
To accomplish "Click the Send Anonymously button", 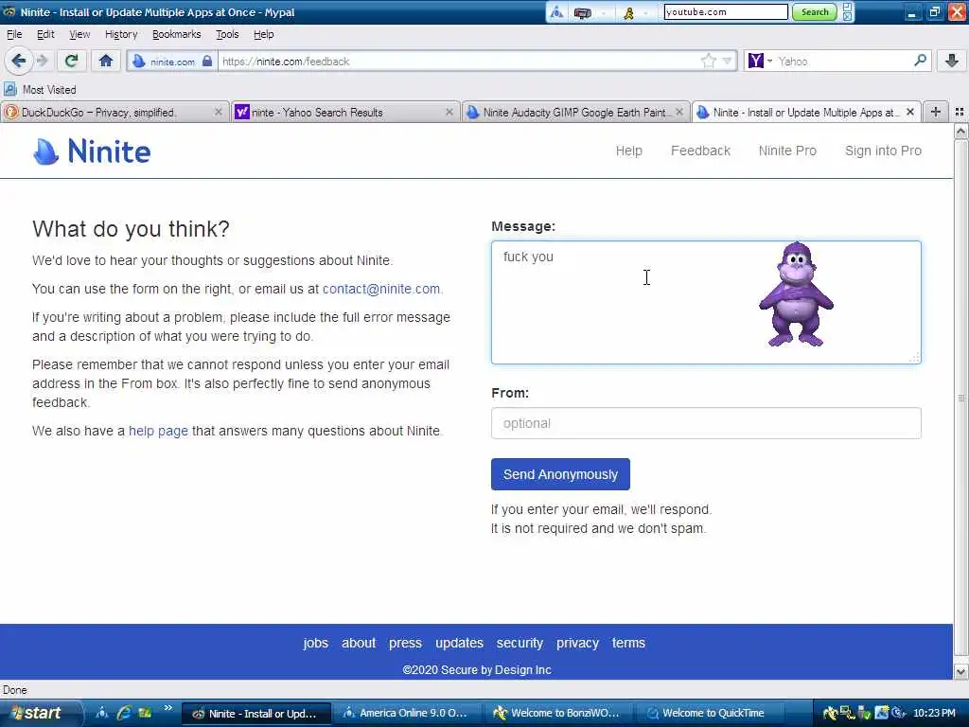I will pos(560,474).
